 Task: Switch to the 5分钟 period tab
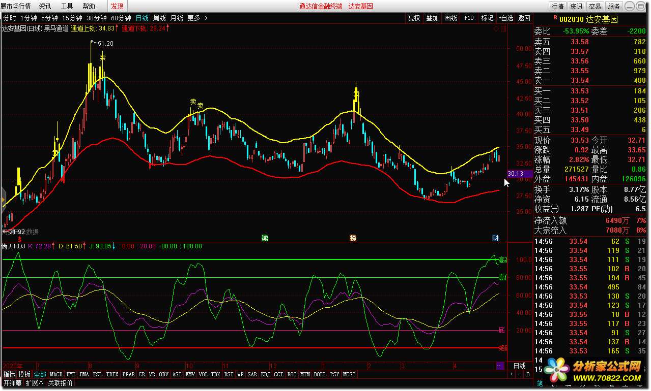(49, 18)
